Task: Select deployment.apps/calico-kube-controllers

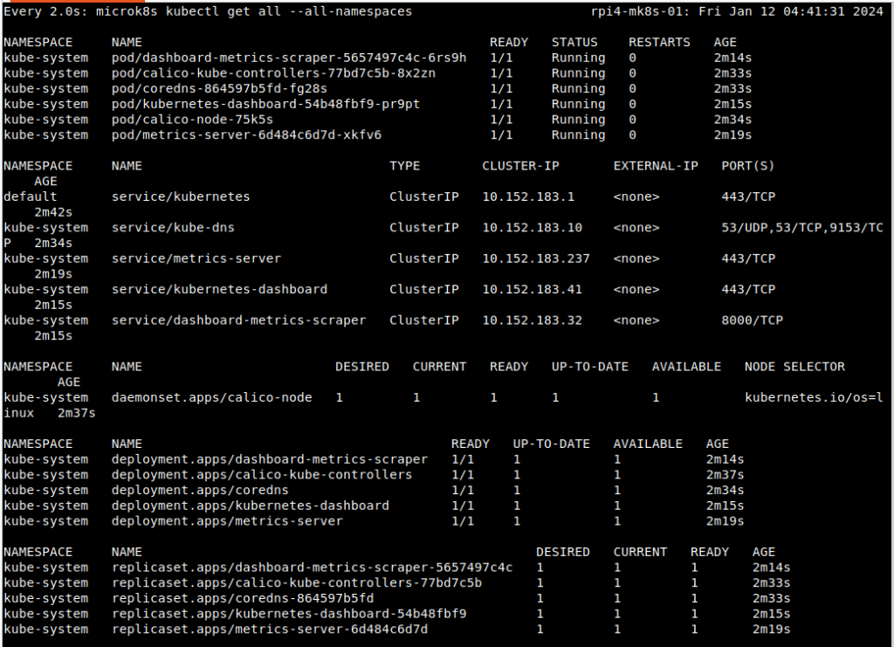Action: [x=262, y=475]
